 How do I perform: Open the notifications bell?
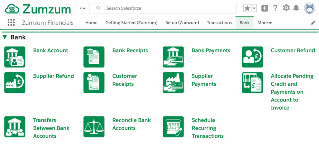[x=296, y=8]
